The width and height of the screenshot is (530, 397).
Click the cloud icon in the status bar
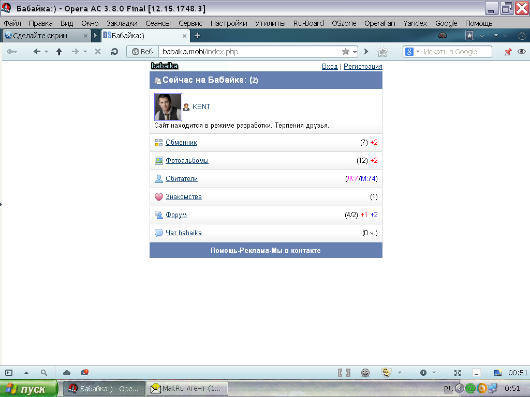pos(67,373)
